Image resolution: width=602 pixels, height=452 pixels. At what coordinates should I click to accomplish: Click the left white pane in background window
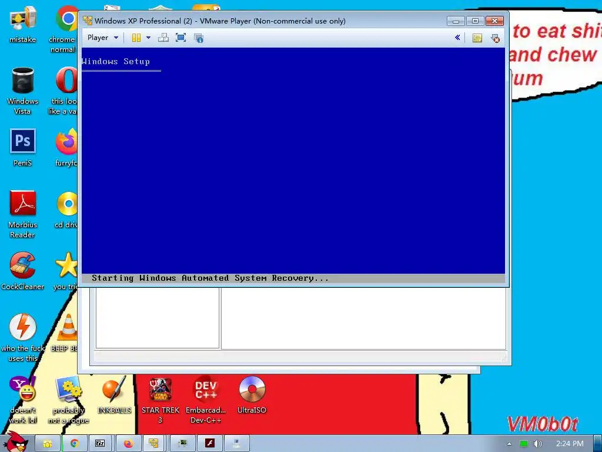pos(158,318)
